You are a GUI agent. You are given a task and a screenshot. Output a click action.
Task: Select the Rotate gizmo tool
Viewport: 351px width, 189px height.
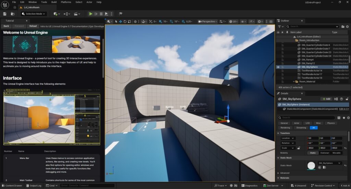coord(125,22)
